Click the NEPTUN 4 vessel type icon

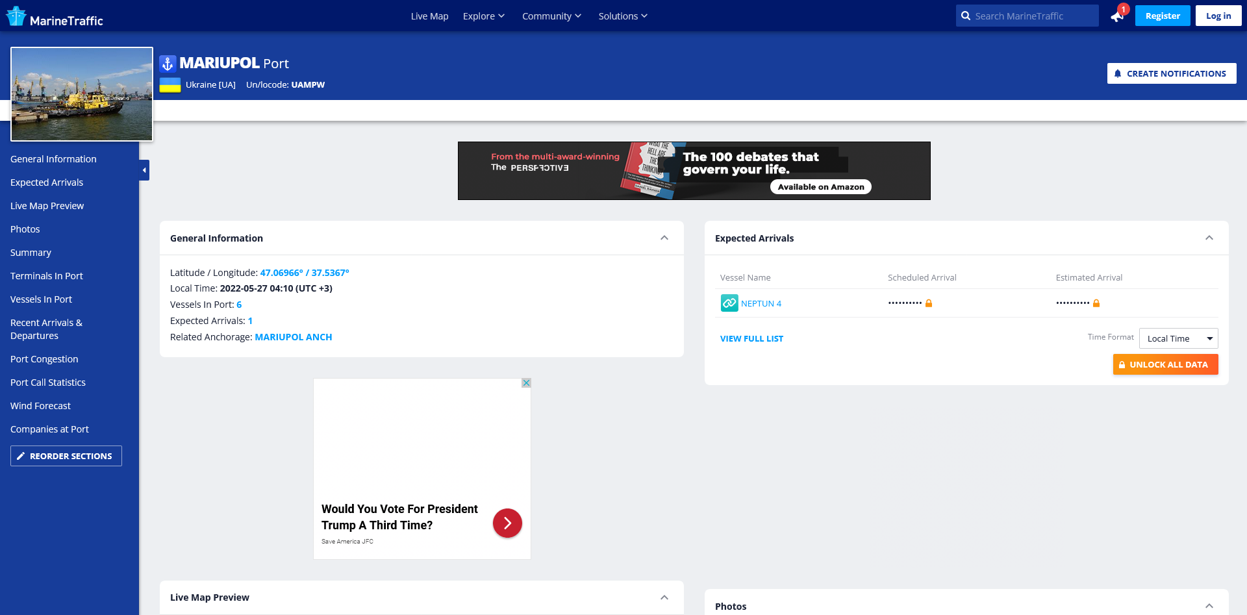click(729, 303)
